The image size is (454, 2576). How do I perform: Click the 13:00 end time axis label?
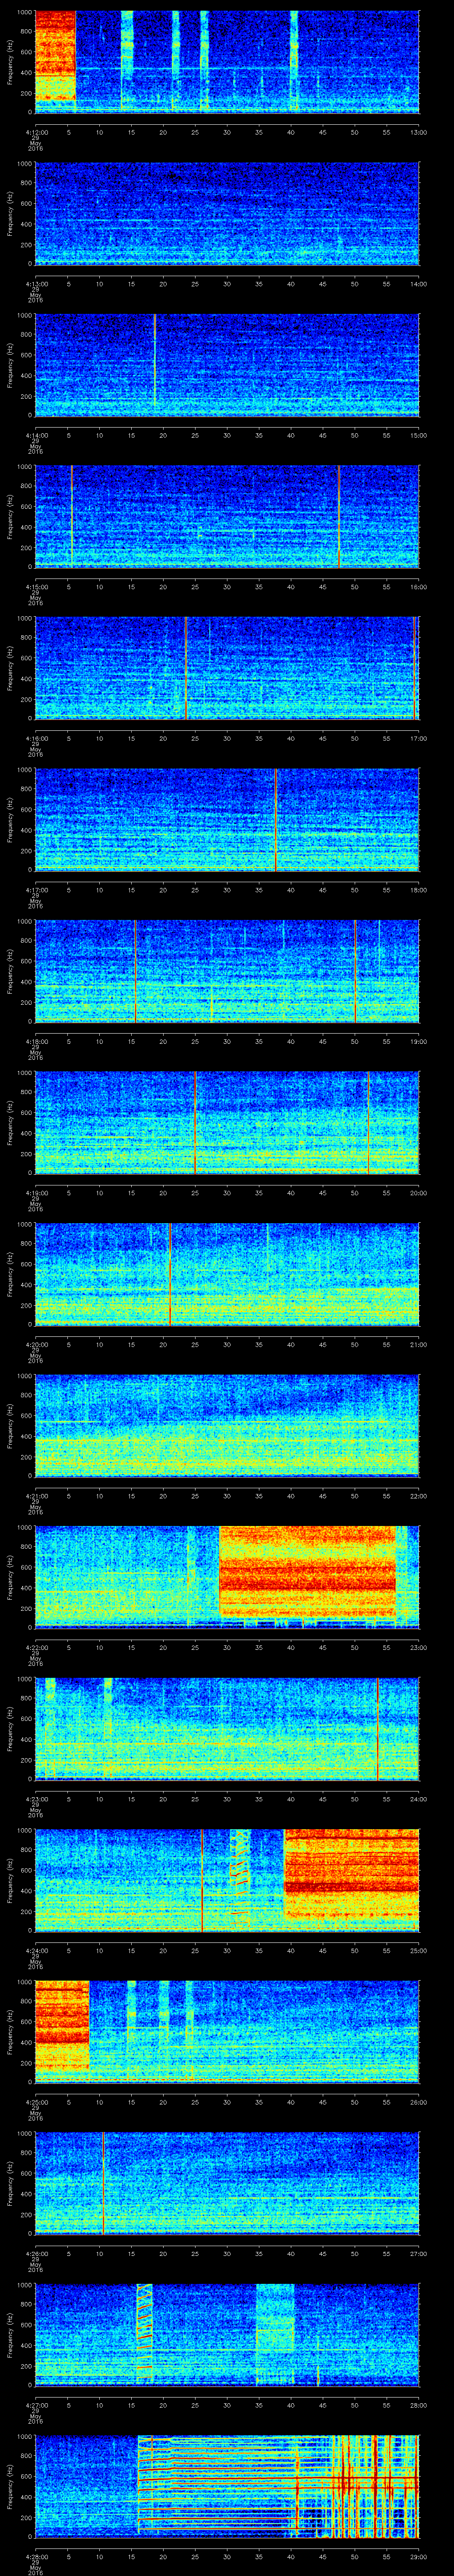coord(418,132)
